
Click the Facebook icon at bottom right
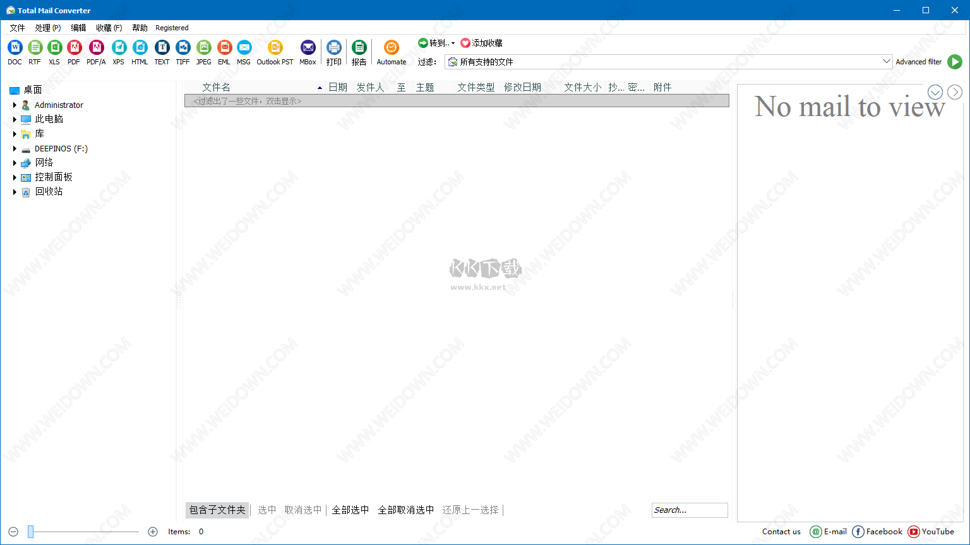click(858, 532)
